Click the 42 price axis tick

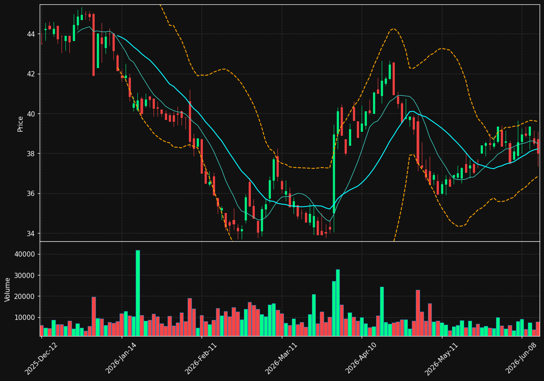[x=31, y=74]
